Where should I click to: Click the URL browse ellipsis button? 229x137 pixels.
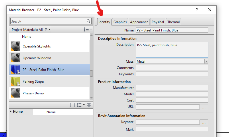pos(204,107)
